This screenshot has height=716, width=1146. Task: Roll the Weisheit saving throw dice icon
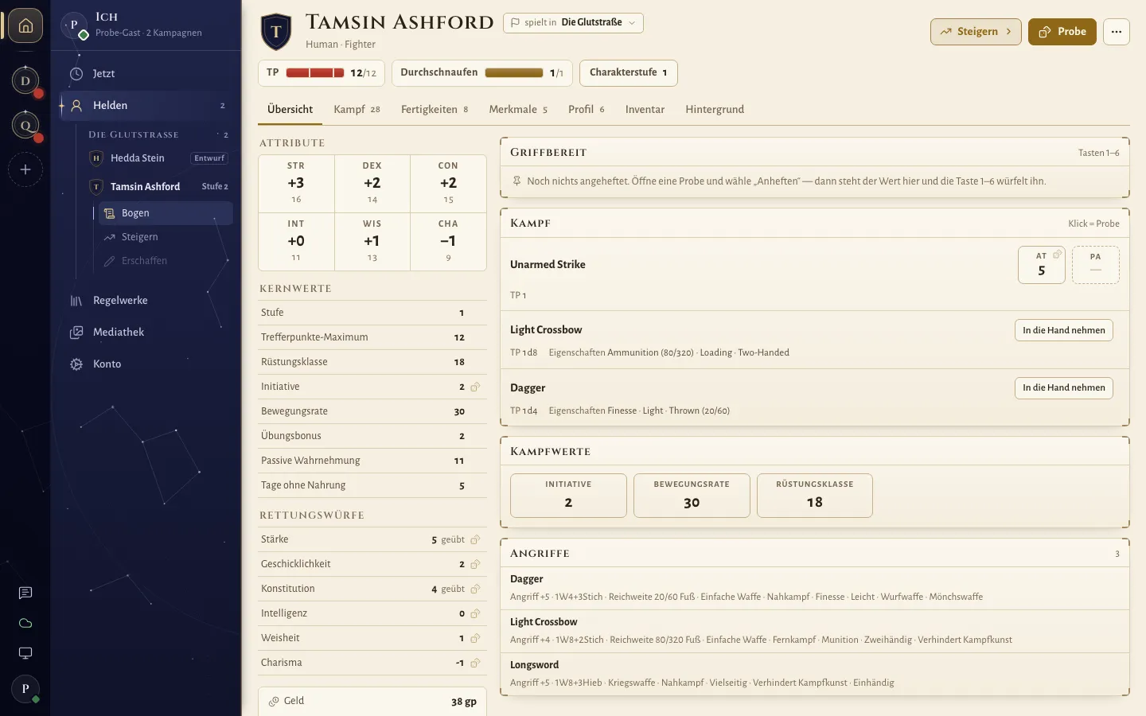tap(475, 638)
